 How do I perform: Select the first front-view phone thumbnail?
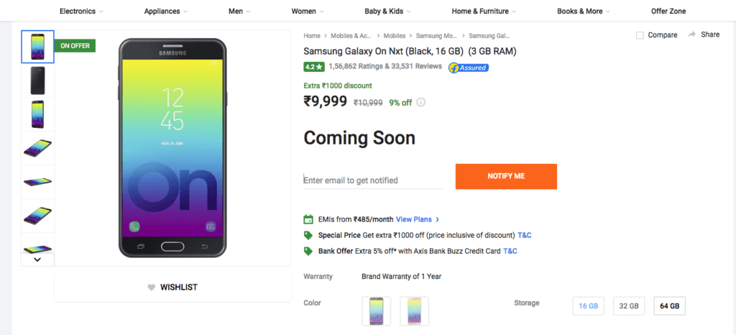tap(37, 47)
